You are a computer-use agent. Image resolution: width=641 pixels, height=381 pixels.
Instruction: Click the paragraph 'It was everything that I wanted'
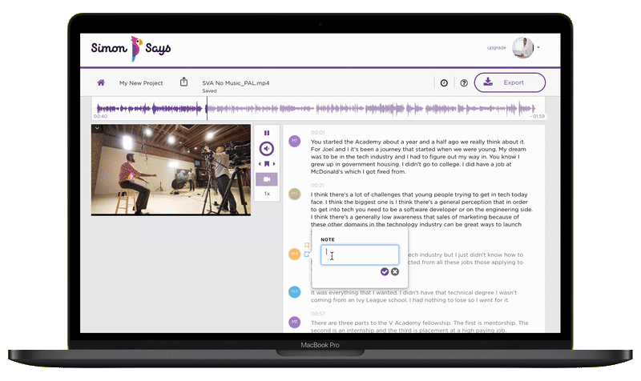tap(413, 296)
